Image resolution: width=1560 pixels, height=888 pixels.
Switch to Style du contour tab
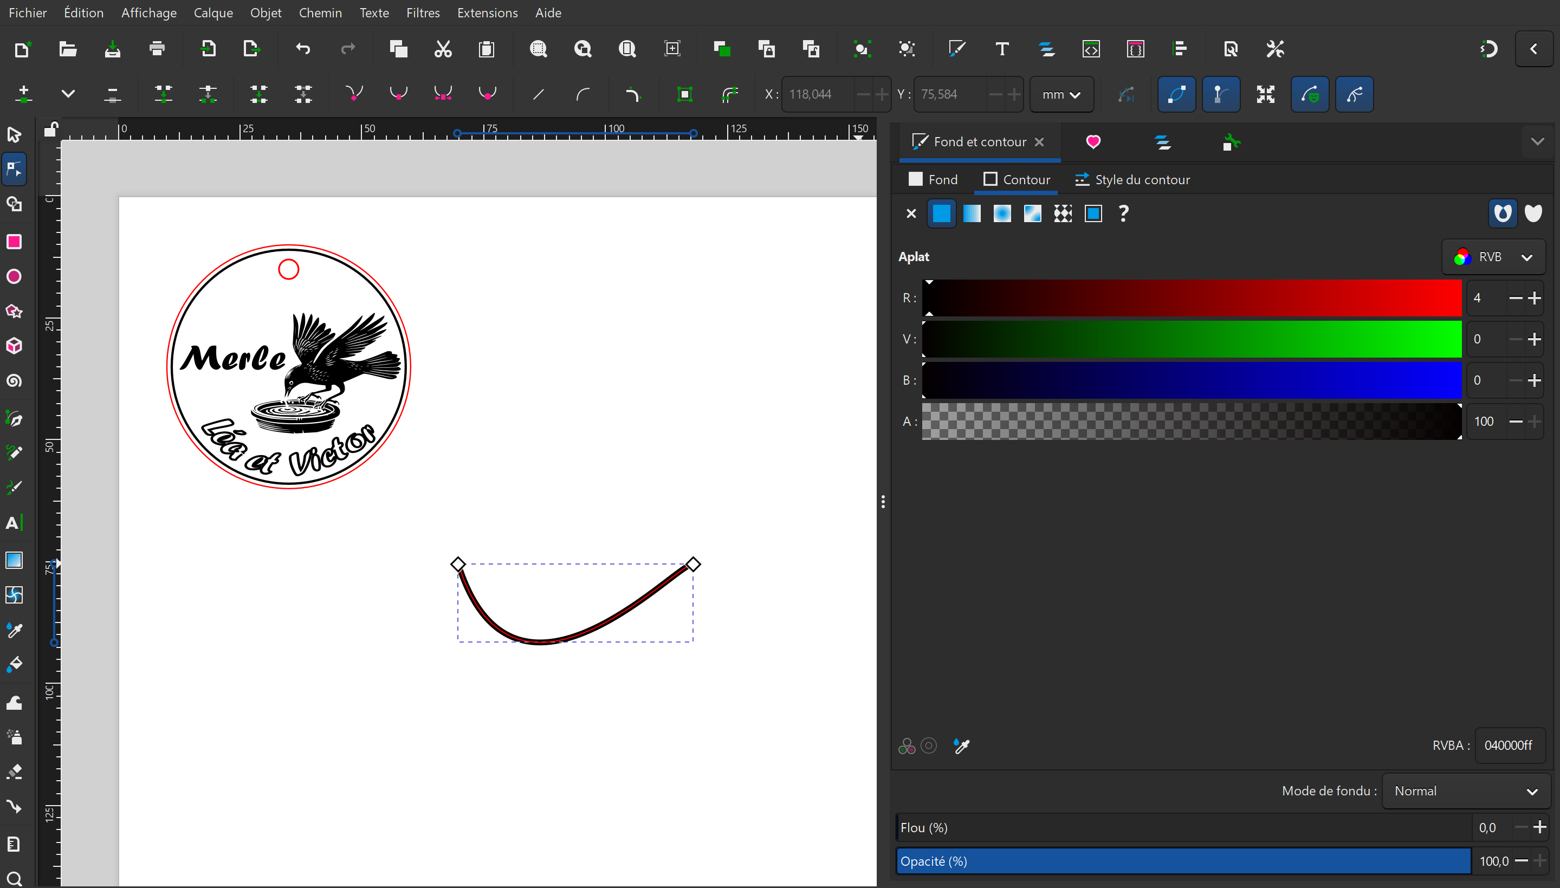pos(1132,179)
